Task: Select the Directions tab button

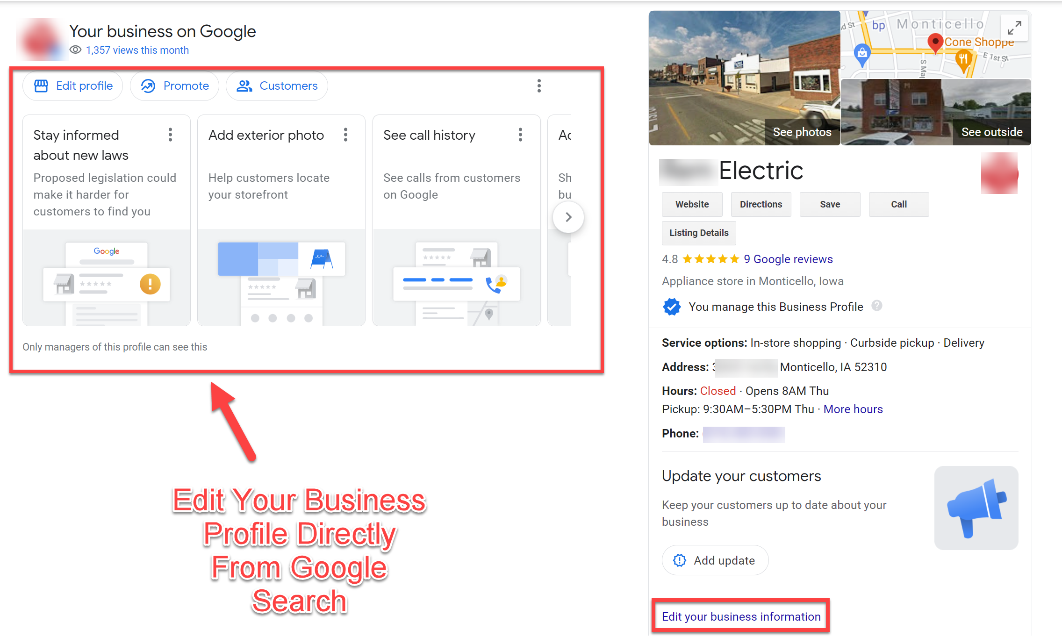Action: pyautogui.click(x=761, y=204)
